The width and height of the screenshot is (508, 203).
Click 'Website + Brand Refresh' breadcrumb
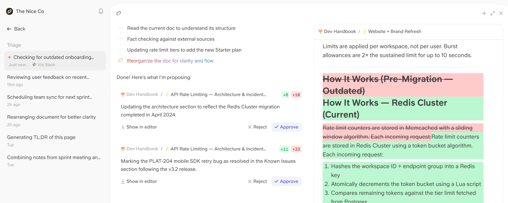(x=395, y=31)
